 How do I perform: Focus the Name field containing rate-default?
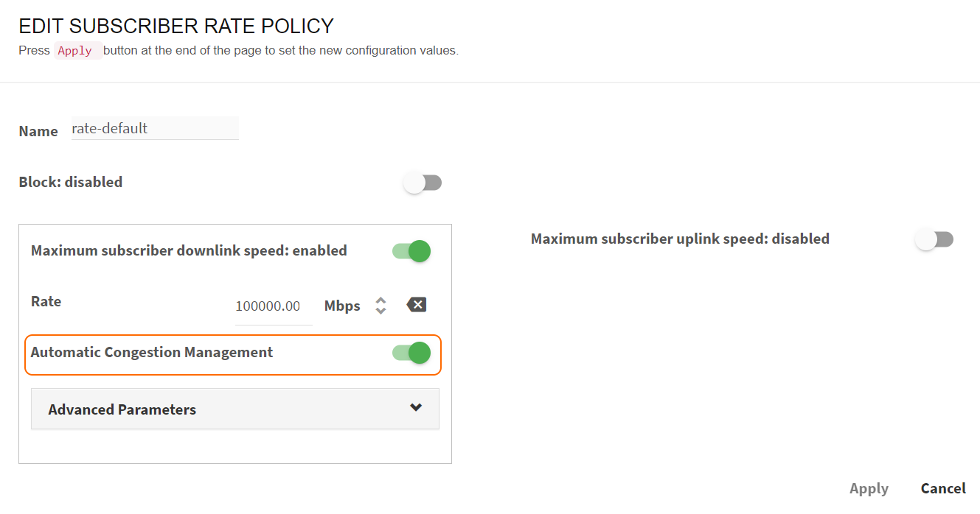(155, 128)
